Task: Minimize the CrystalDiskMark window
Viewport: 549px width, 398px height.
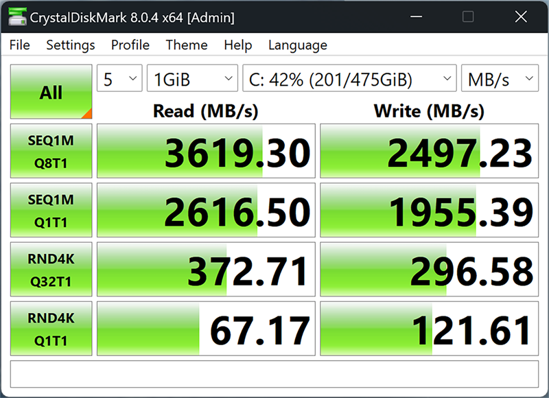Action: 416,16
